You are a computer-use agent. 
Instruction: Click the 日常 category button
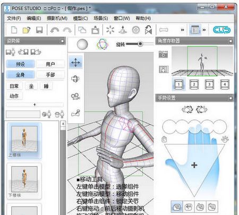click(x=14, y=86)
